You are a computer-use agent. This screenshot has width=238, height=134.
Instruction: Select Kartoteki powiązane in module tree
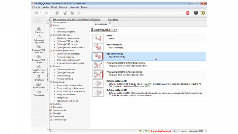click(66, 32)
